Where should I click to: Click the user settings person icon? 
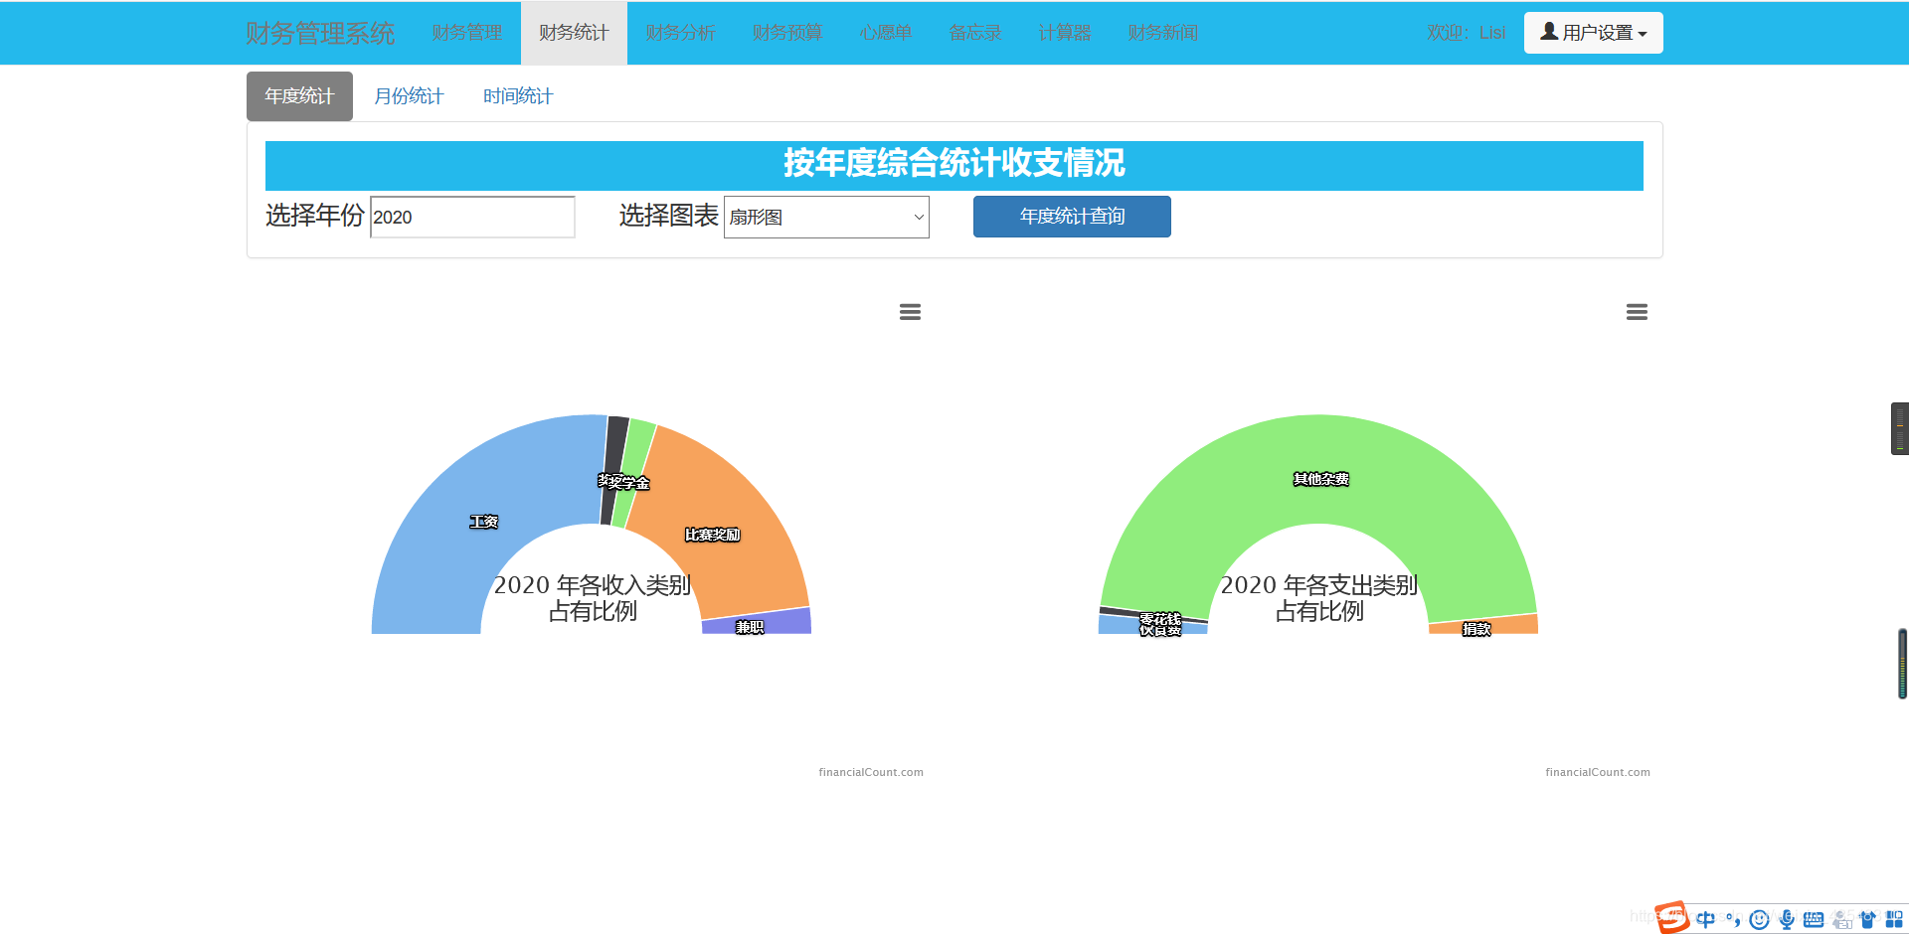1547,31
